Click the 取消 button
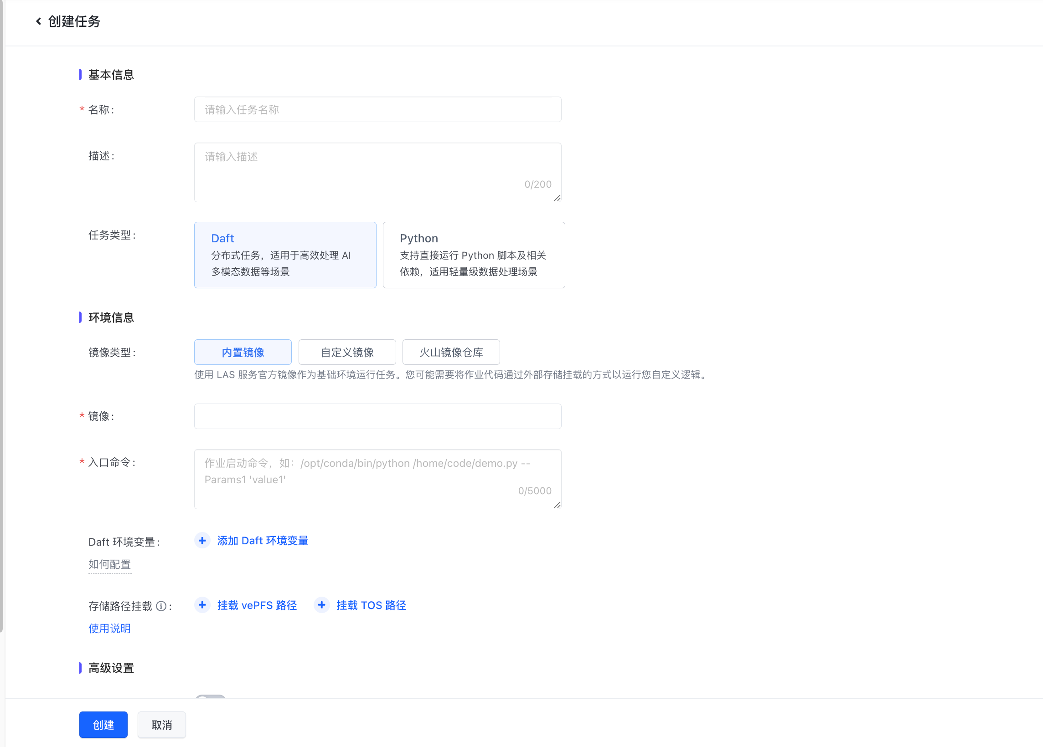 161,725
